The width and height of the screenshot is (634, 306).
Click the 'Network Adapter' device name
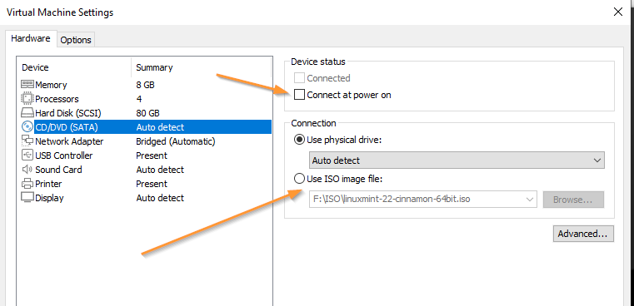(69, 141)
